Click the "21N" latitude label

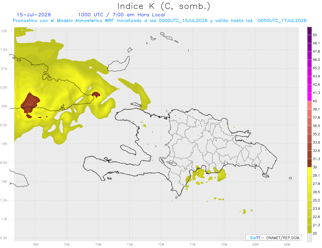coord(4,68)
